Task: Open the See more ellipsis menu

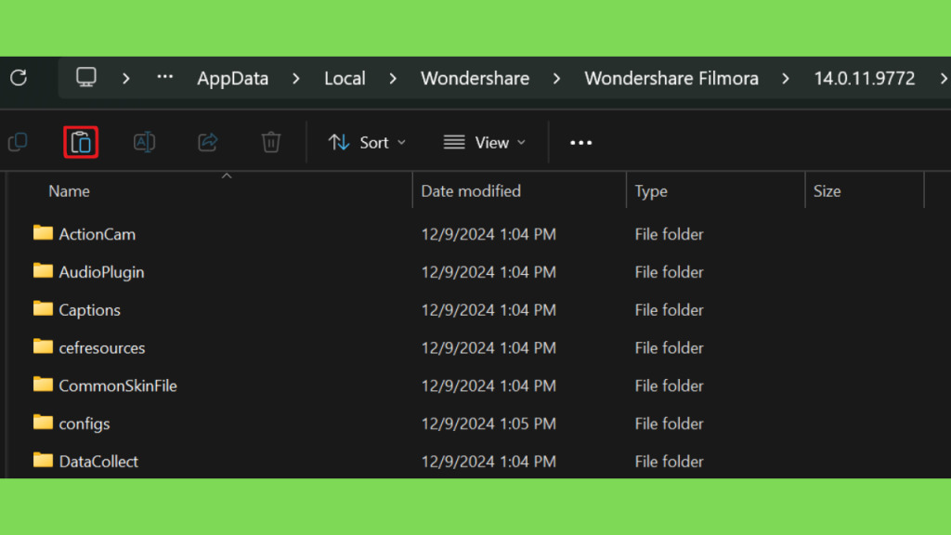Action: point(581,143)
